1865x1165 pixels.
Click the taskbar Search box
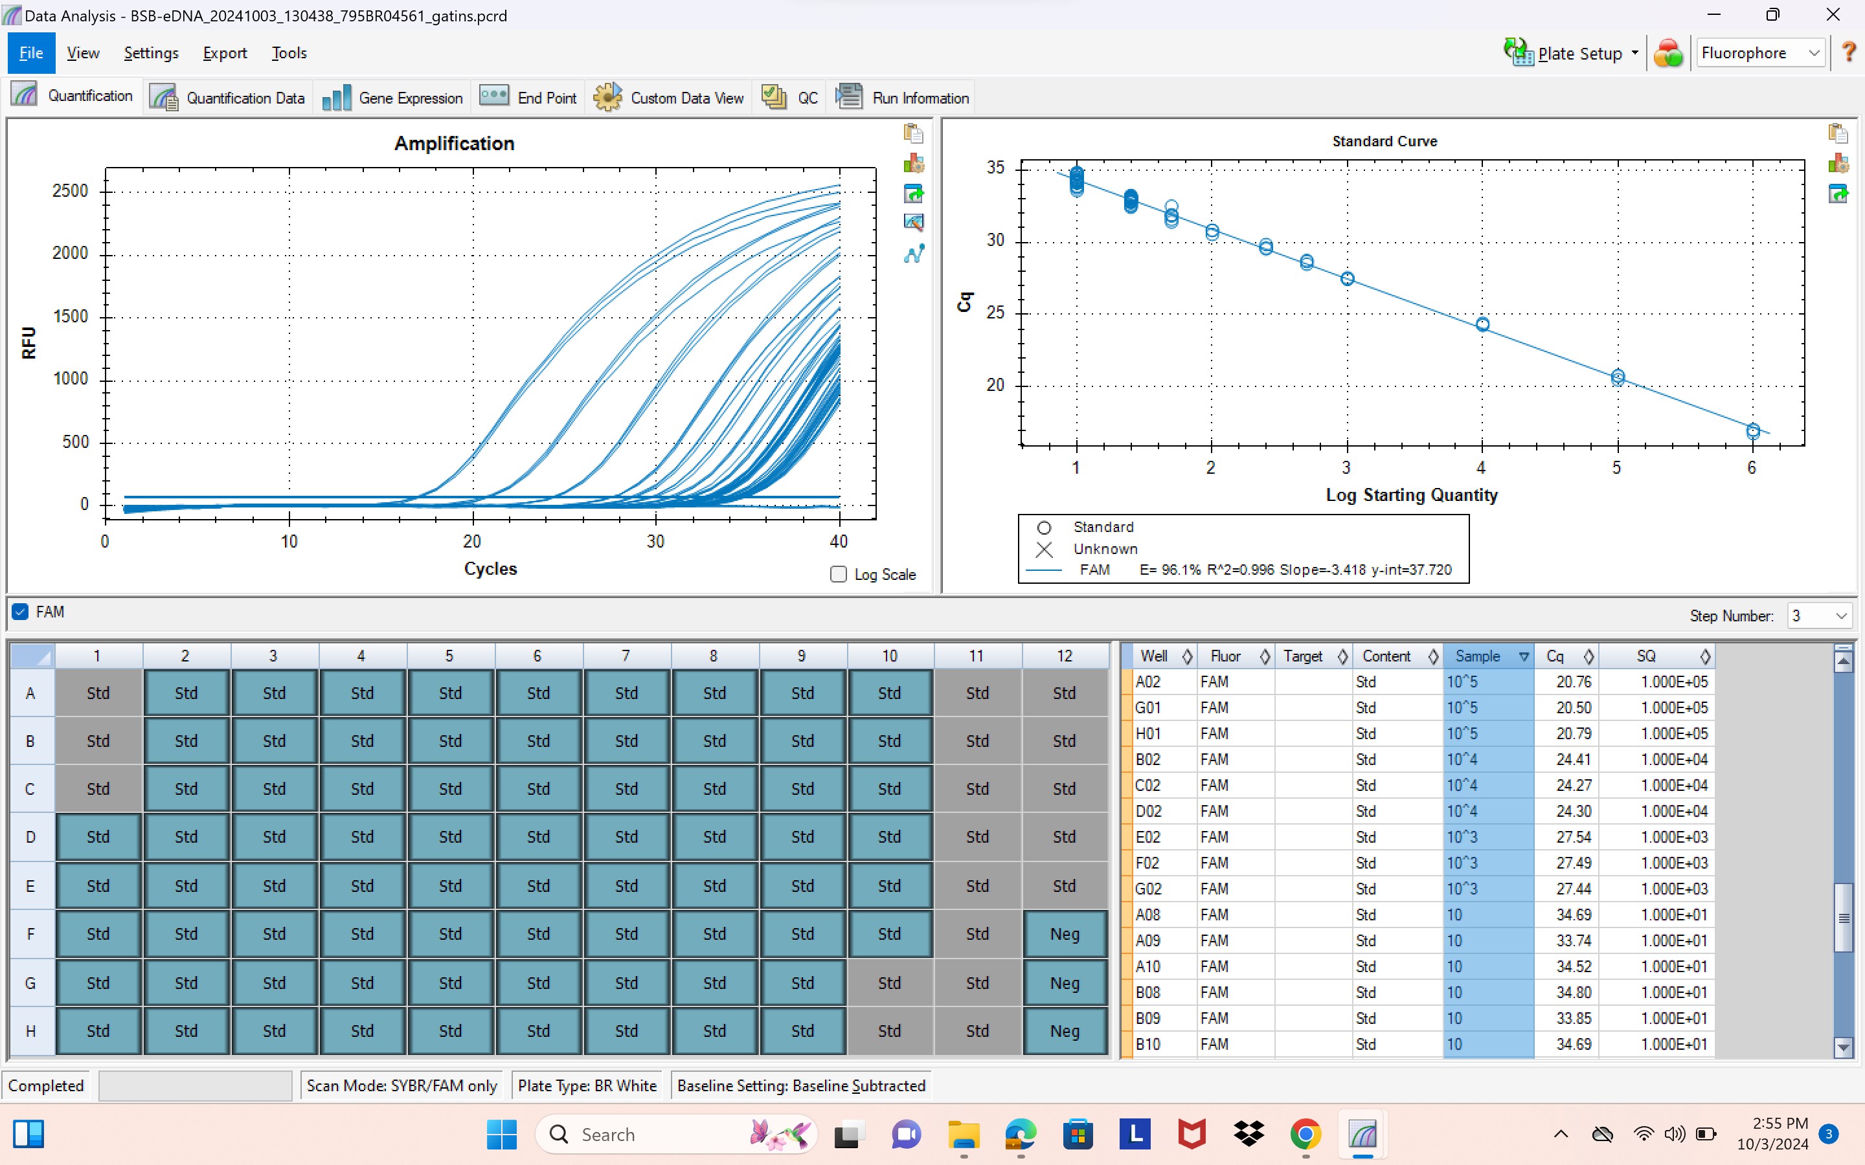pos(676,1134)
